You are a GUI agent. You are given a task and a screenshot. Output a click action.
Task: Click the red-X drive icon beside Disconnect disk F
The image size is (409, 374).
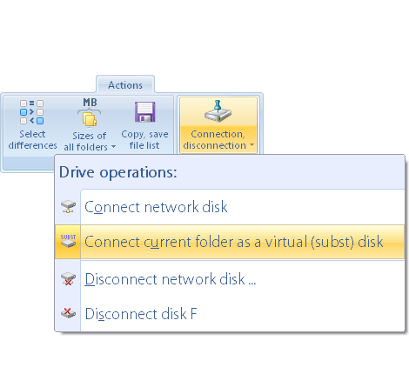pyautogui.click(x=68, y=313)
